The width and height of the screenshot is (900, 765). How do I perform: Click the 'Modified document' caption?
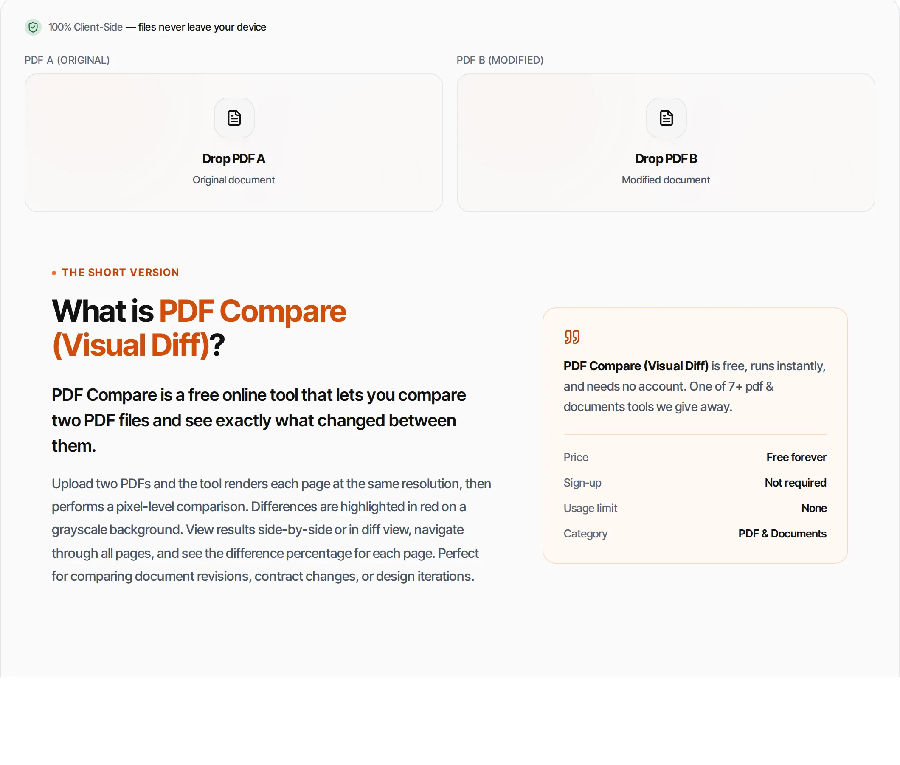(x=666, y=180)
